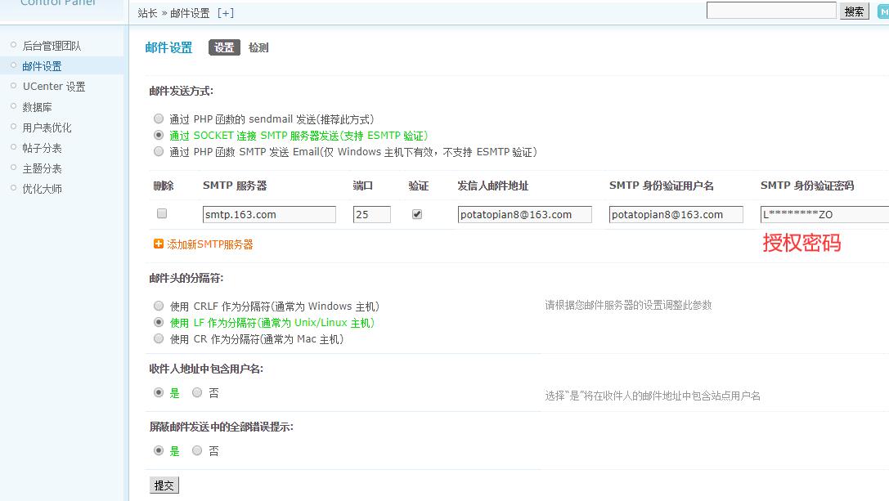Image resolution: width=889 pixels, height=501 pixels.
Task: Click the orange plus icon for adding SMTP server
Action: coord(159,244)
